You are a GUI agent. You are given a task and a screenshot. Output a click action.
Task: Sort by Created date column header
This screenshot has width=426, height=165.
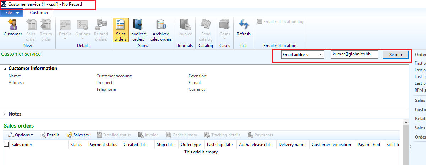point(135,145)
